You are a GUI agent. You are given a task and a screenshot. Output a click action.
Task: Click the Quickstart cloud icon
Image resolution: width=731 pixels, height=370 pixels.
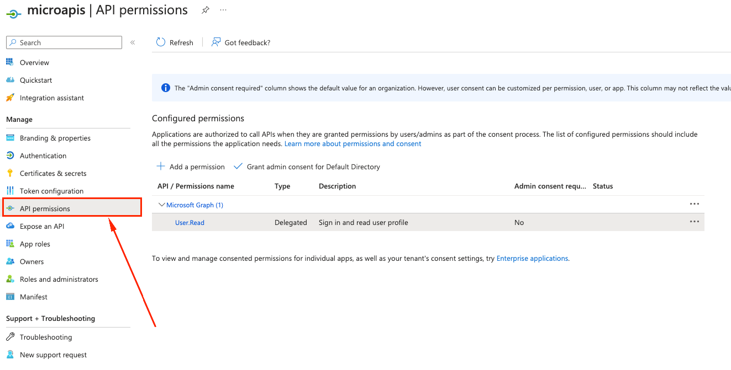click(x=10, y=80)
